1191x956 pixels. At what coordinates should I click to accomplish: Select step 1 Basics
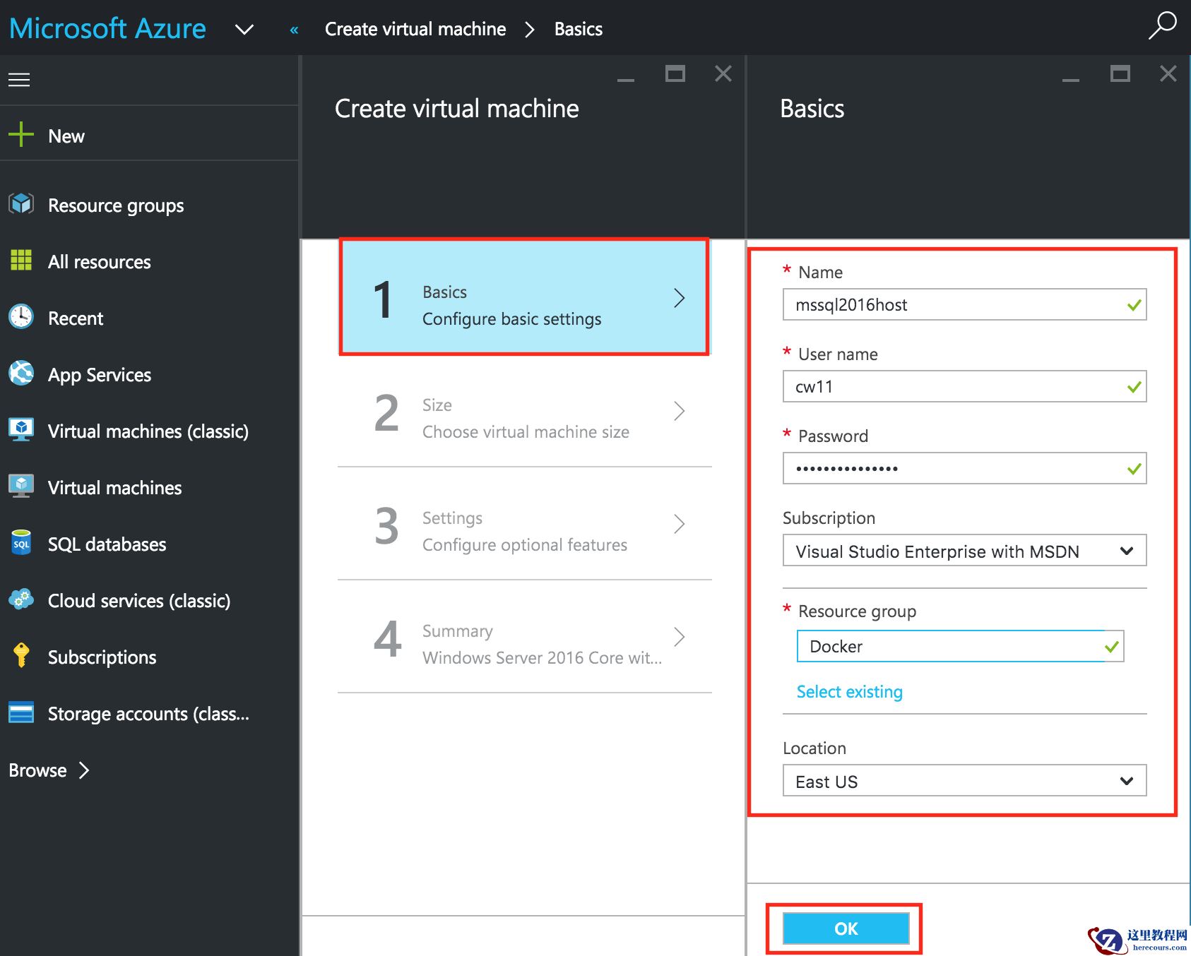pos(524,297)
